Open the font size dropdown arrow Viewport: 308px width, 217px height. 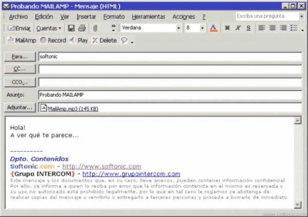[202, 28]
